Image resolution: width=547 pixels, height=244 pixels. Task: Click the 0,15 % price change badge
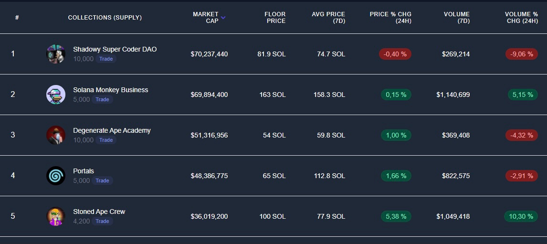point(396,95)
